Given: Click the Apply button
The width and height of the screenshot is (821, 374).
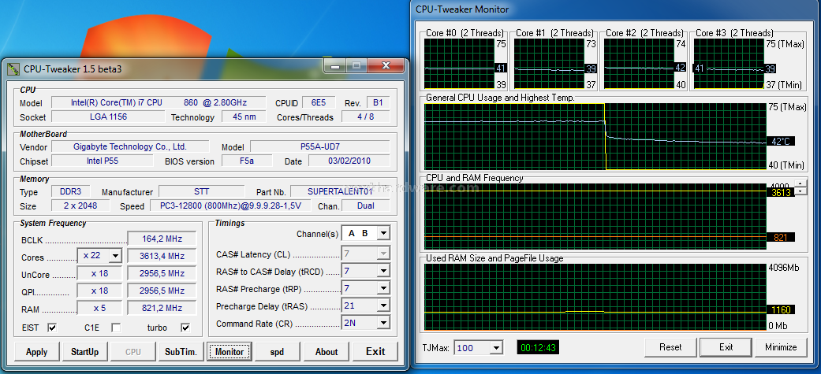Looking at the screenshot, I should [36, 351].
